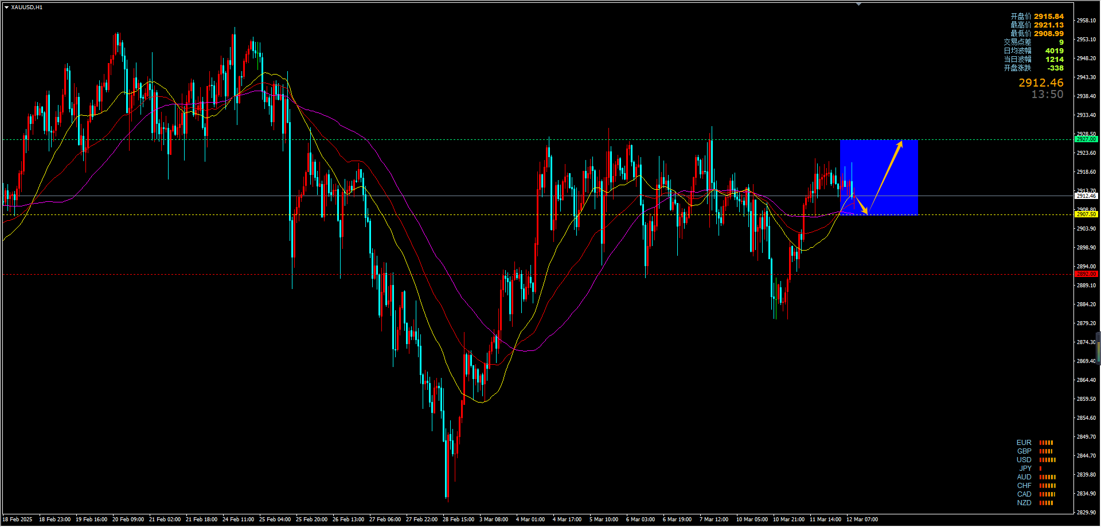Viewport: 1101px width, 527px height.
Task: Select the long upward orange arrow
Action: tap(886, 176)
